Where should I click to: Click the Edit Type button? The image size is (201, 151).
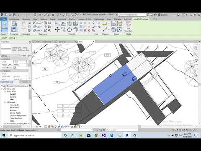pos(26,56)
